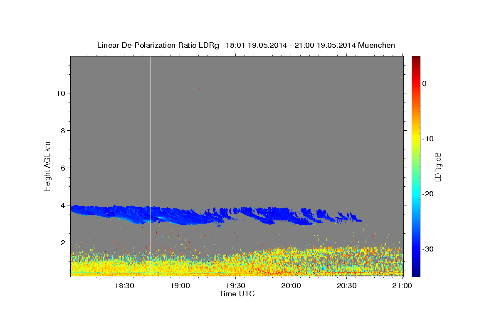
Task: Click the 19:00 time tick label
Action: click(x=180, y=286)
